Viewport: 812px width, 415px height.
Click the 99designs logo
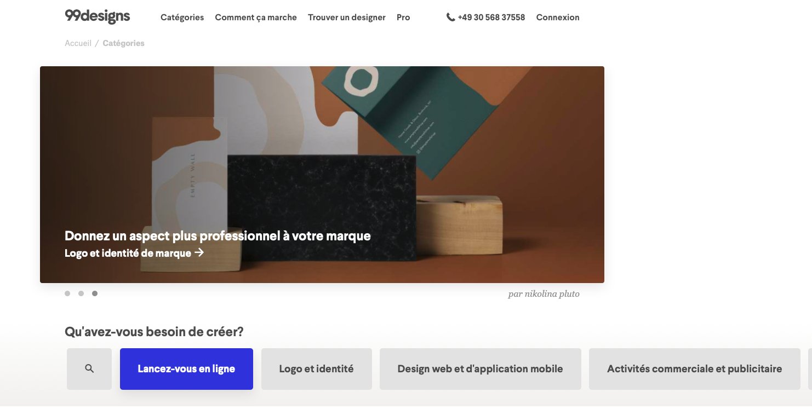pyautogui.click(x=98, y=16)
